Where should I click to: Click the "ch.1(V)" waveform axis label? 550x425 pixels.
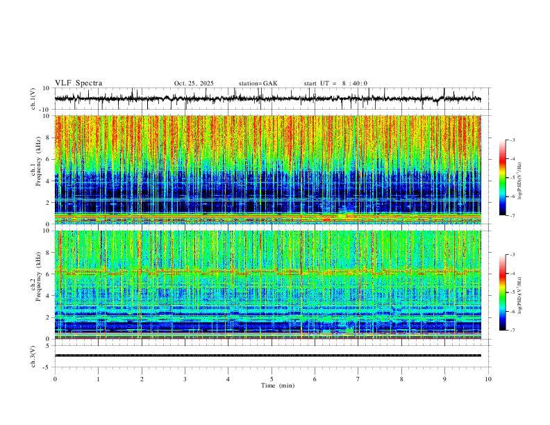click(33, 99)
